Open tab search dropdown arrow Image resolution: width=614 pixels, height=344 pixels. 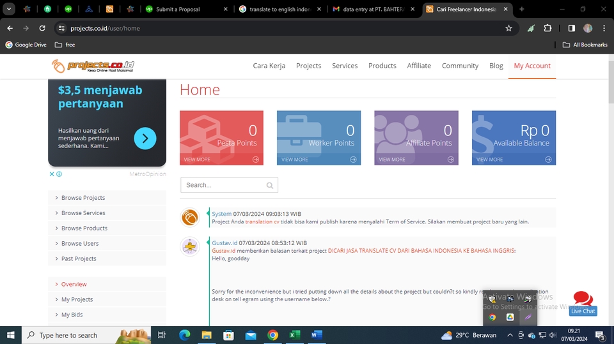(8, 9)
